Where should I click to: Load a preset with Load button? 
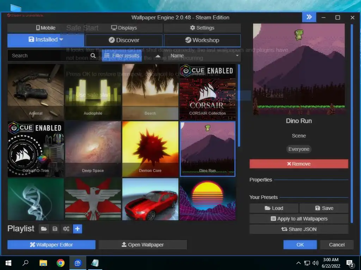274,208
